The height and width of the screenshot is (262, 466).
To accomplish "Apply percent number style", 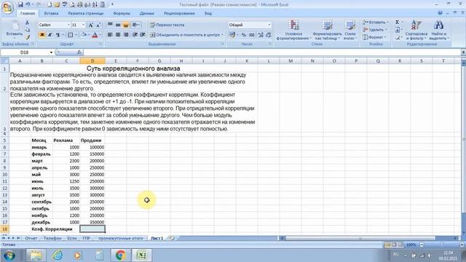I will click(x=244, y=35).
